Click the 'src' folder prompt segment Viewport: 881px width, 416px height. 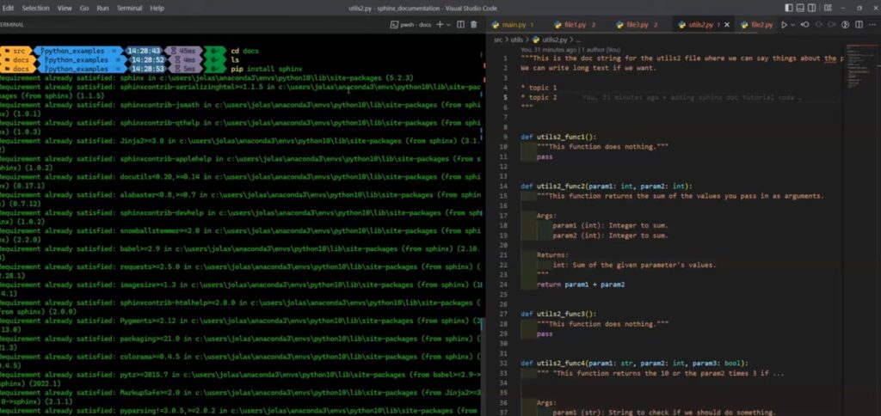17,51
